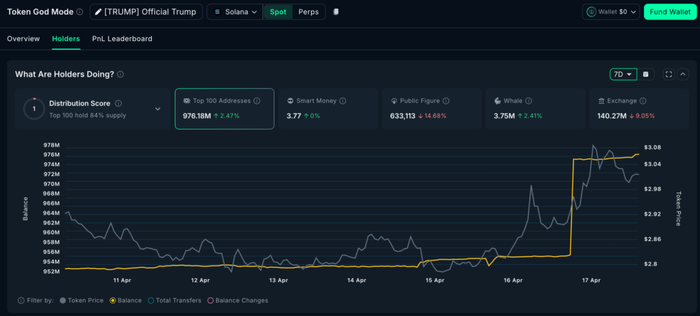Open the PnL Leaderboard tab

[122, 39]
